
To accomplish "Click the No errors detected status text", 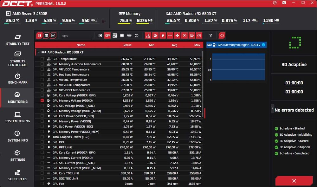I will click(x=294, y=110).
